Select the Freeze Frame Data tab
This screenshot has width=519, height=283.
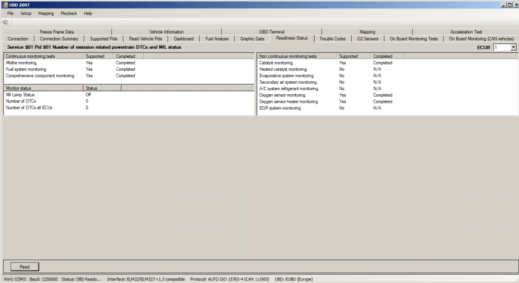pos(57,32)
